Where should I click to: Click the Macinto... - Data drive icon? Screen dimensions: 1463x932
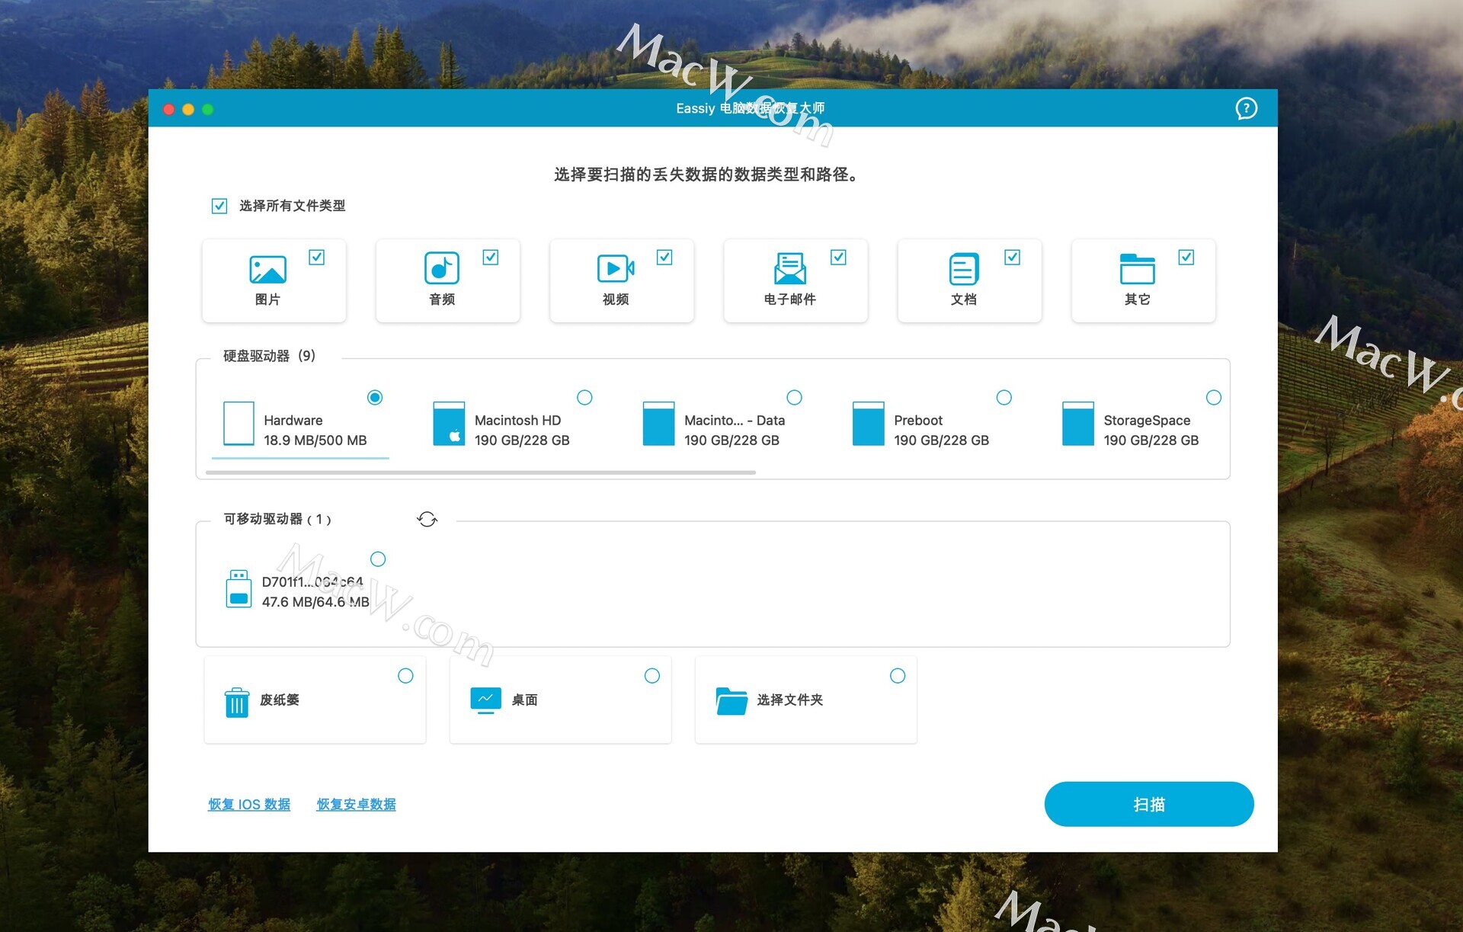coord(658,423)
